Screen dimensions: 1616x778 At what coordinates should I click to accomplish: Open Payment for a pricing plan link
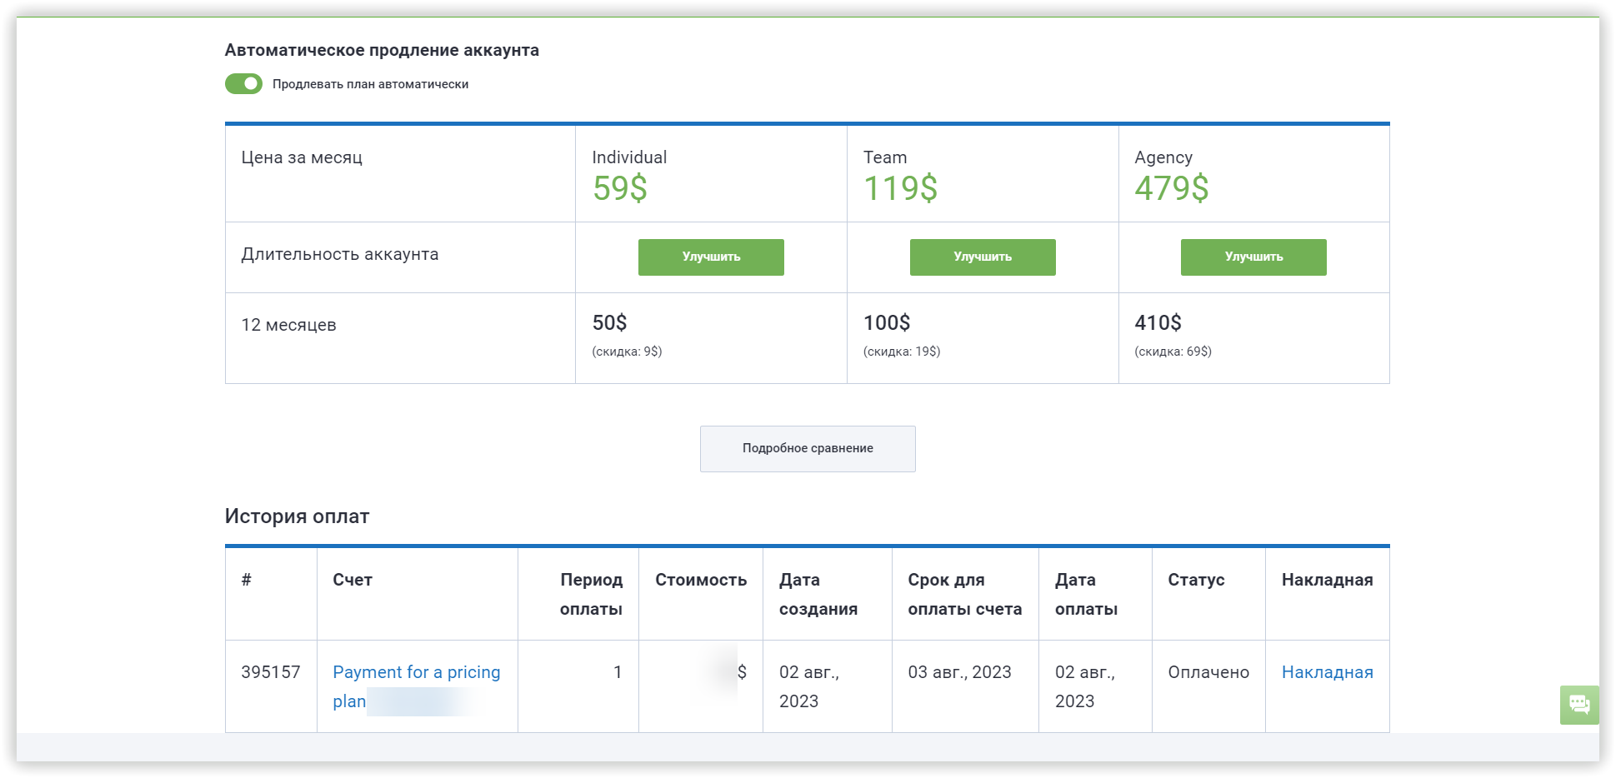point(417,686)
